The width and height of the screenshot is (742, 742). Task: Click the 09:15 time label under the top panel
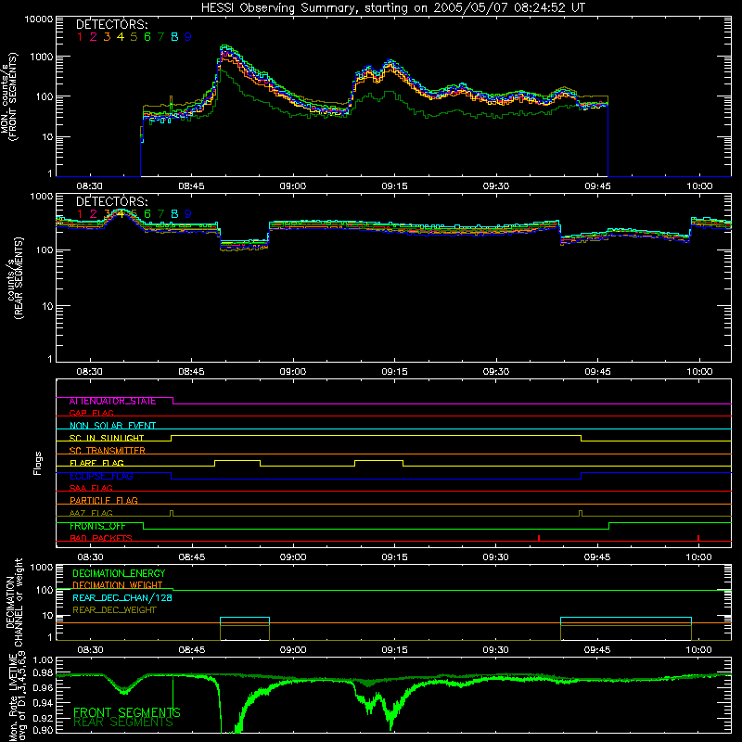pos(394,186)
